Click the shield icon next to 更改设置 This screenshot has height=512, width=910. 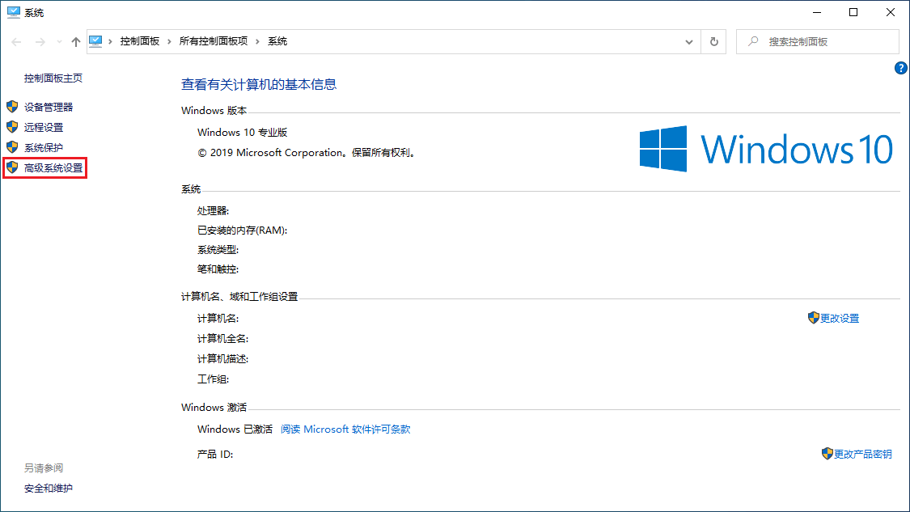813,318
